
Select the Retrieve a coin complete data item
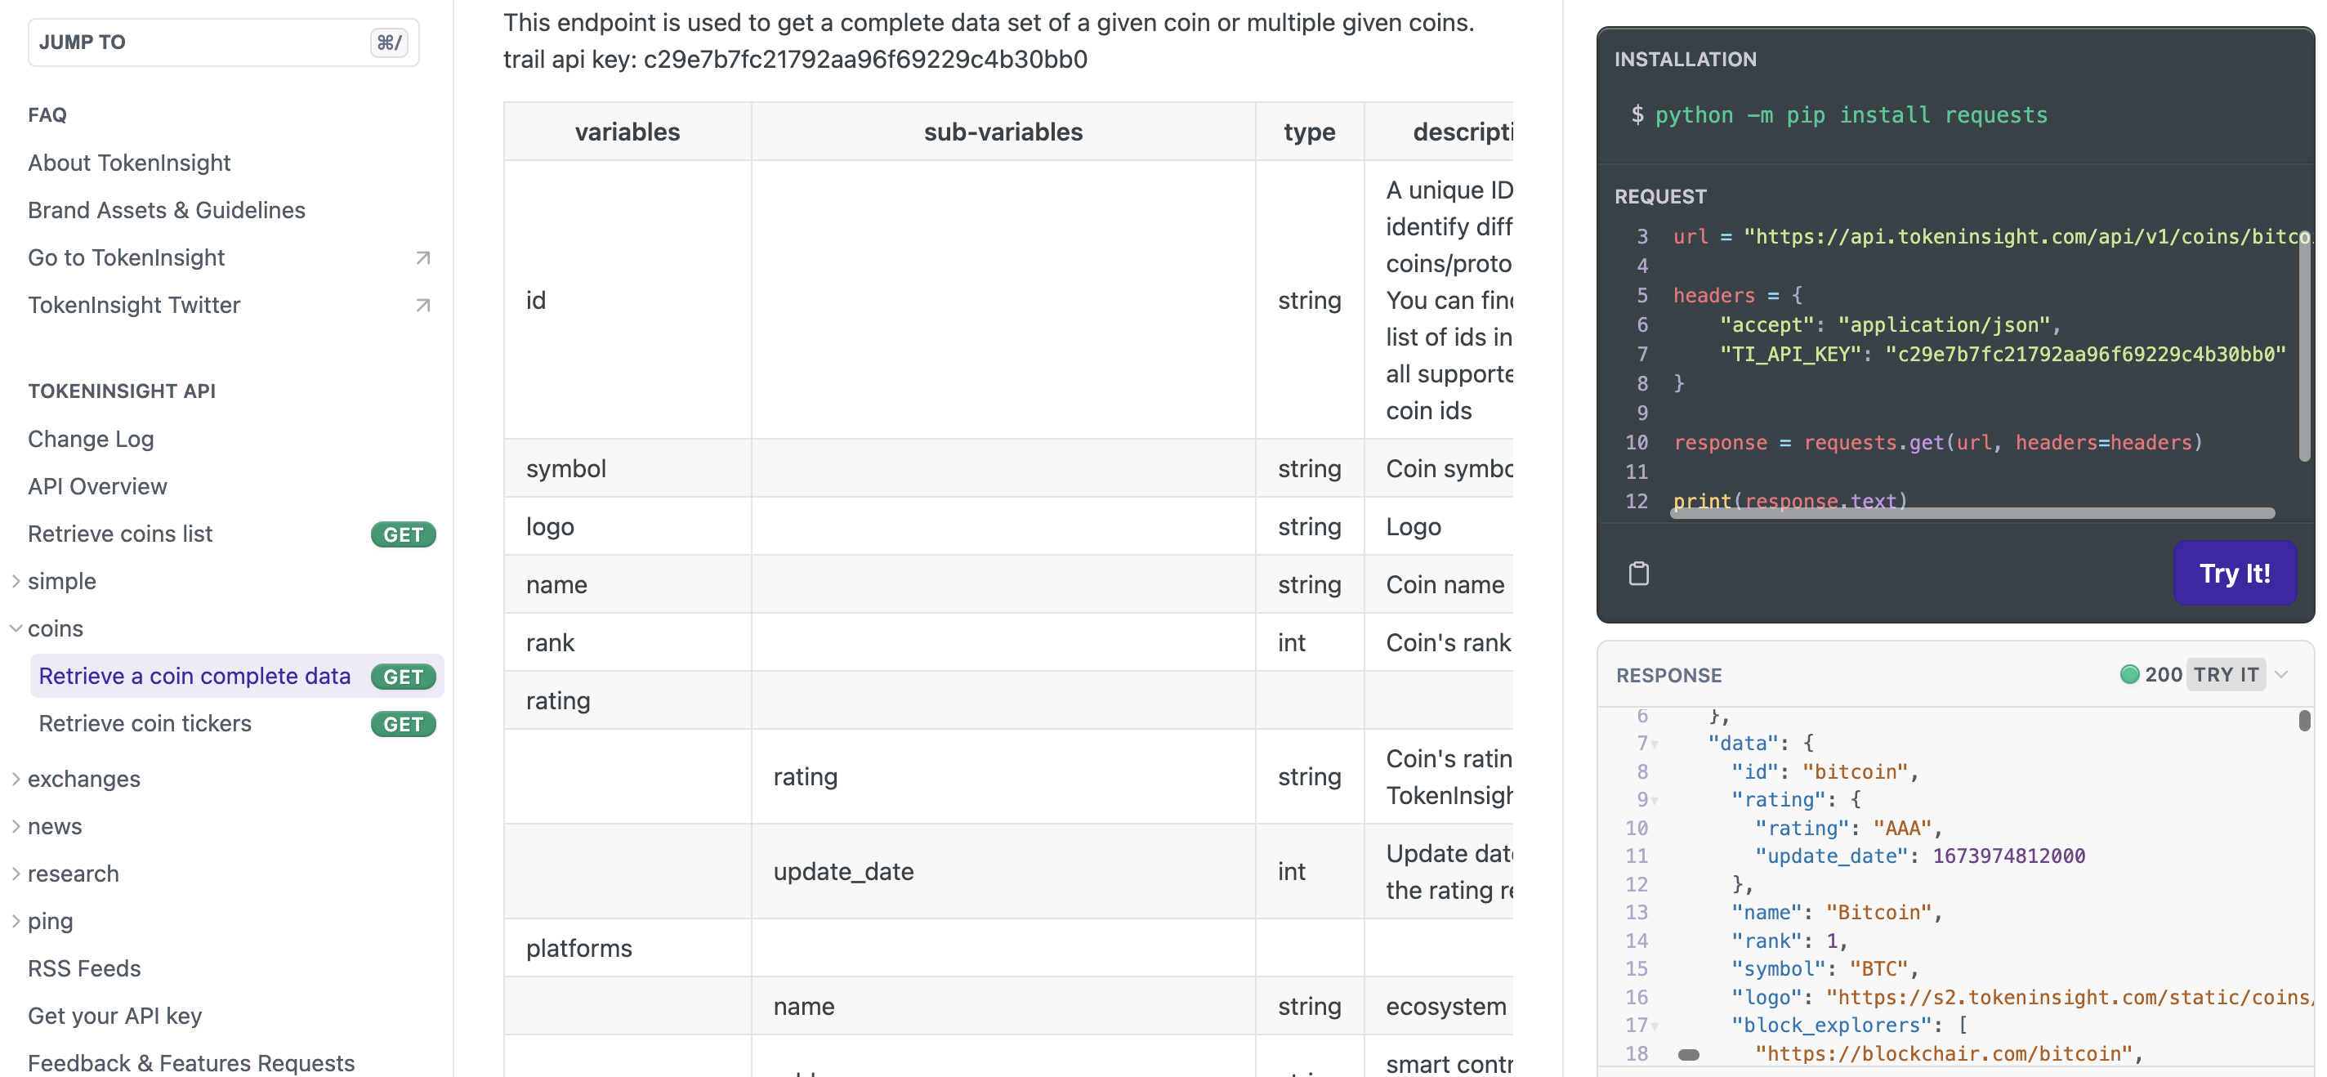tap(194, 676)
